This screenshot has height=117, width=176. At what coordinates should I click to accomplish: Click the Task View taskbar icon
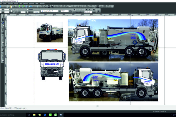(29, 115)
